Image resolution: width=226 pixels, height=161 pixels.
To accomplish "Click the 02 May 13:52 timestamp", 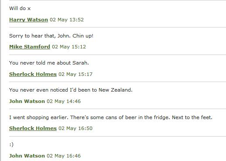I will point(67,20).
